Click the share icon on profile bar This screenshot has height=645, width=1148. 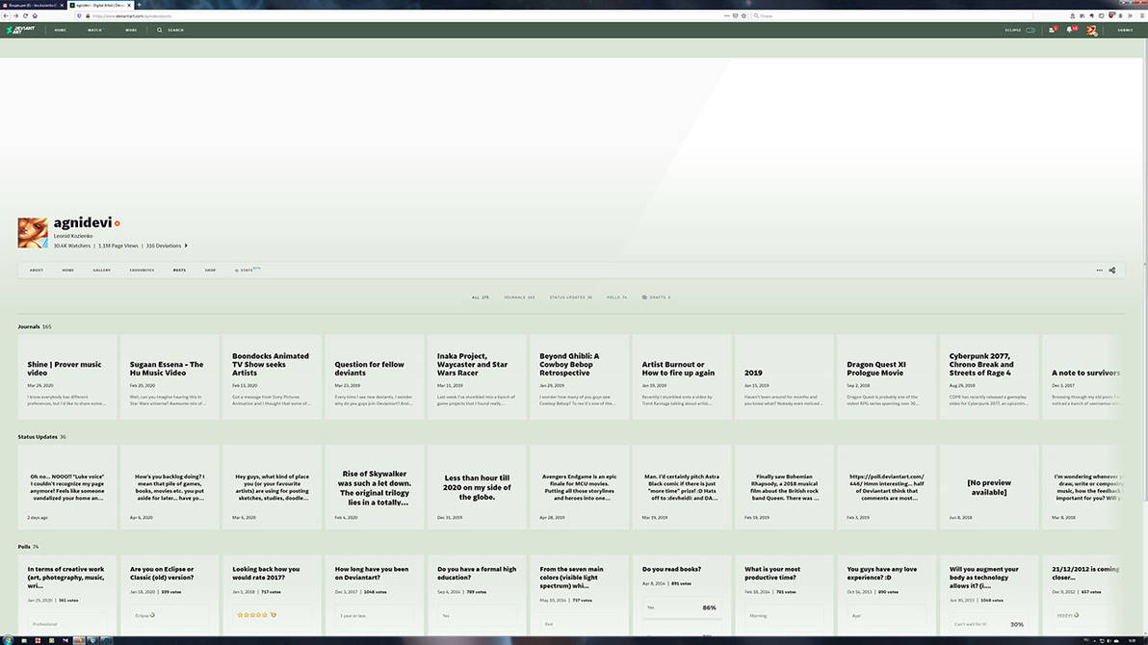click(x=1112, y=271)
